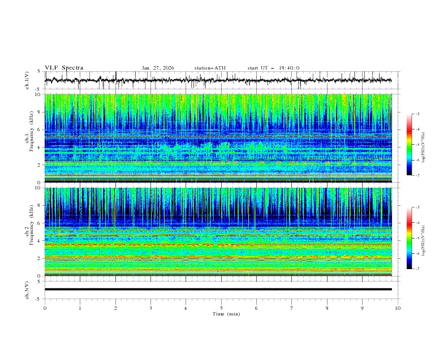Image resolution: width=448 pixels, height=346 pixels.
Task: Click the ch.3 voltage trace line
Action: (218, 289)
